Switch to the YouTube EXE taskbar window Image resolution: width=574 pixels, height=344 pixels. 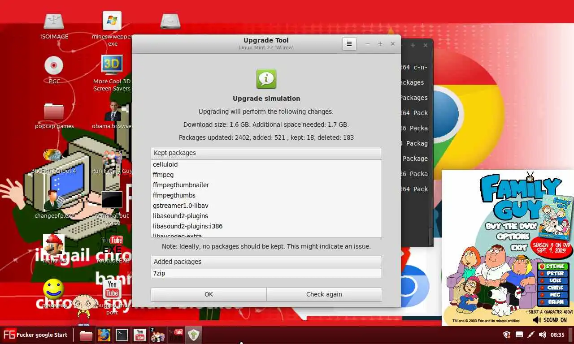pos(175,335)
